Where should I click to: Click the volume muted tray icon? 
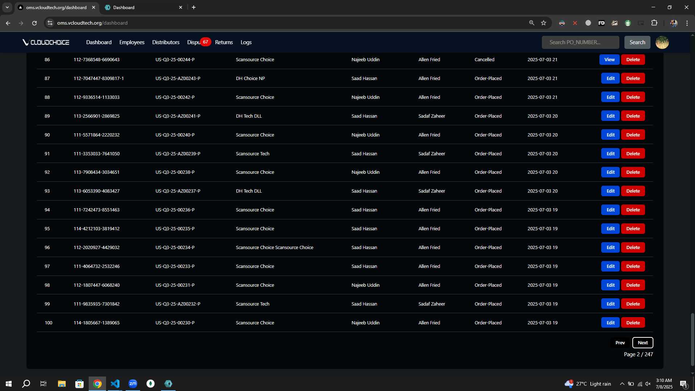point(648,384)
